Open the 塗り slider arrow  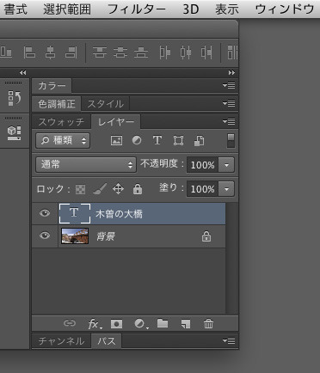(x=226, y=189)
